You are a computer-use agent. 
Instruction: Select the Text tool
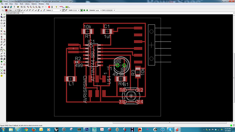coord(4,53)
